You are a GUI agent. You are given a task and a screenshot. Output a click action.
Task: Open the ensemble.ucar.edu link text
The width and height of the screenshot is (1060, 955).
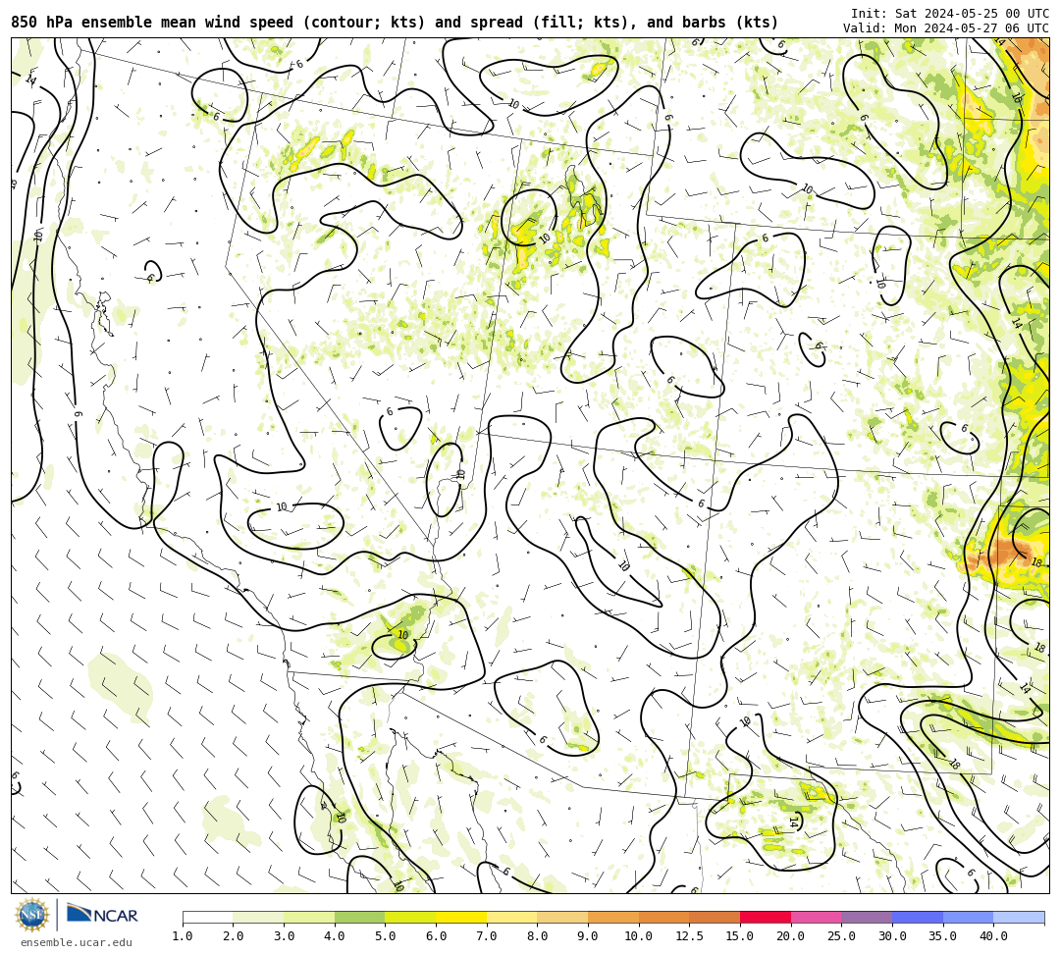pyautogui.click(x=76, y=942)
